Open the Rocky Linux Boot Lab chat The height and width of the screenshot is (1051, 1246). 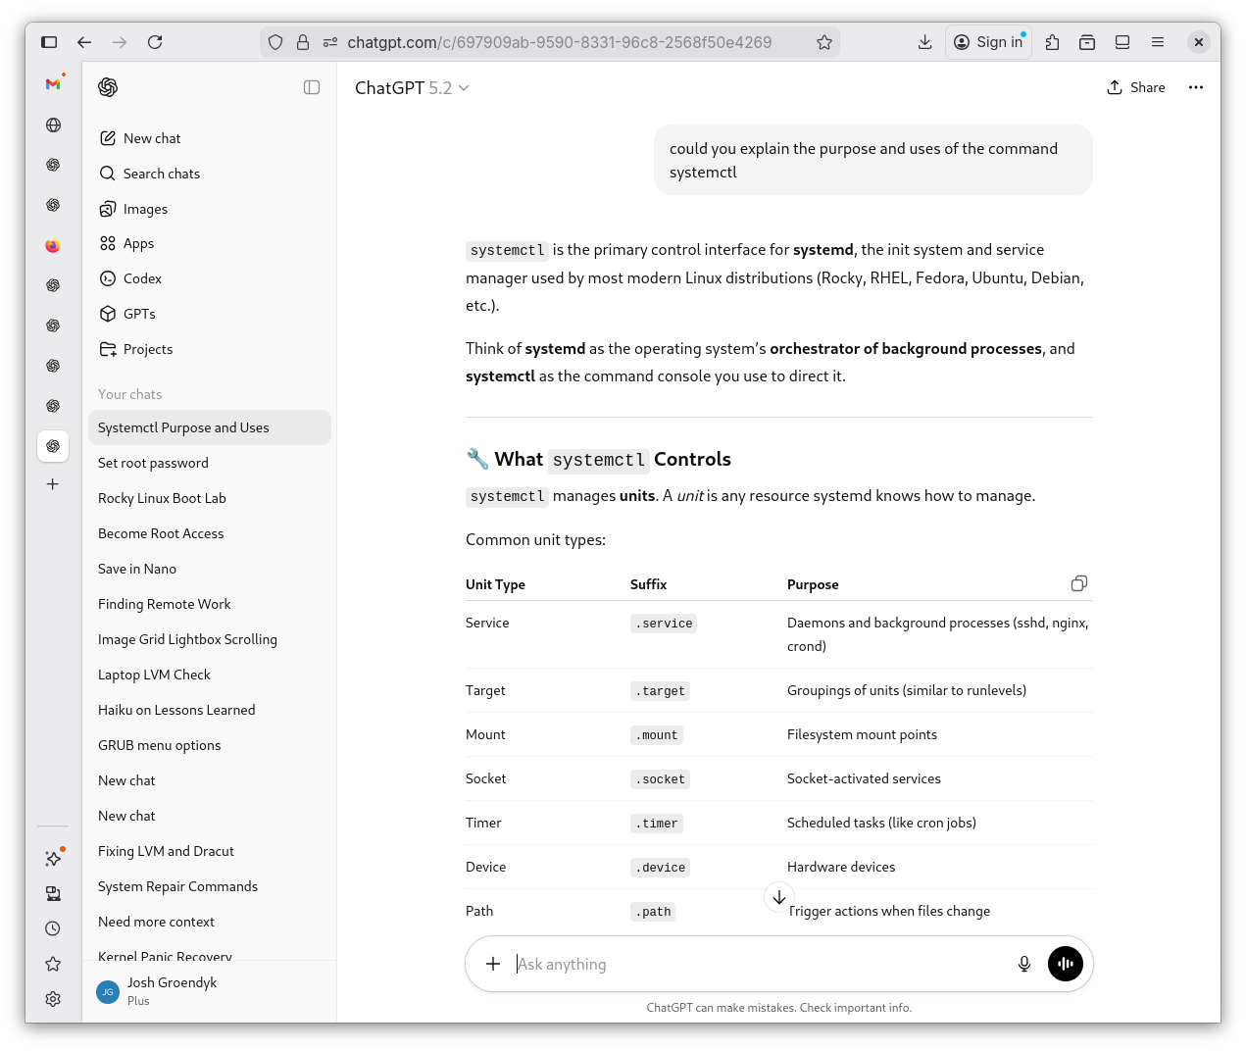click(162, 498)
